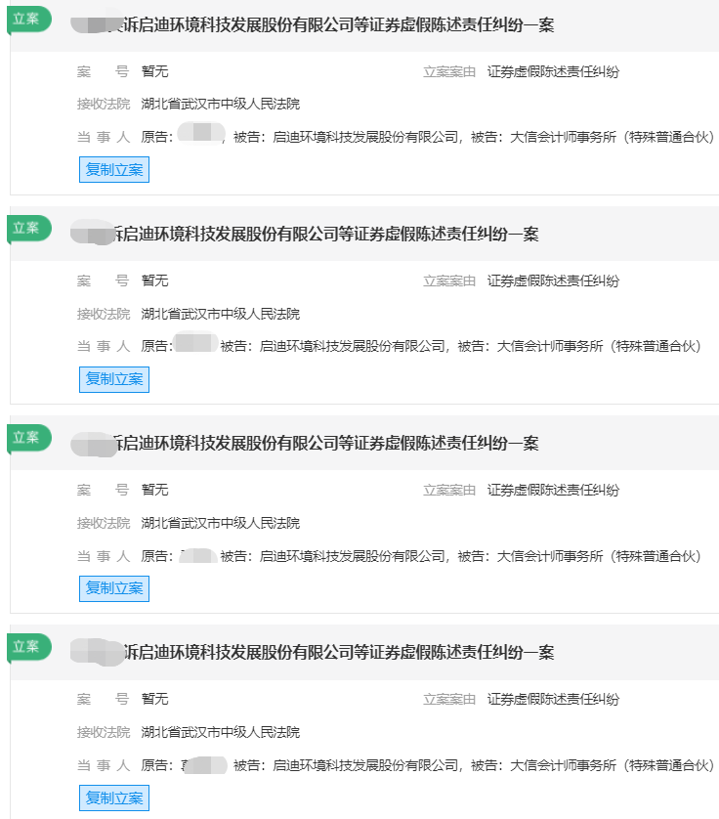Open the third case title about 证券虚假陈述责任纠纷
The image size is (719, 819).
tap(326, 444)
